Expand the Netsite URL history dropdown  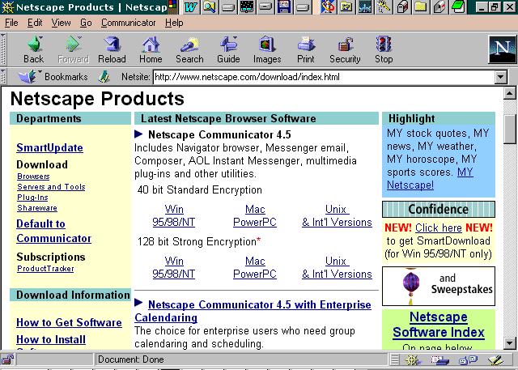click(x=501, y=77)
